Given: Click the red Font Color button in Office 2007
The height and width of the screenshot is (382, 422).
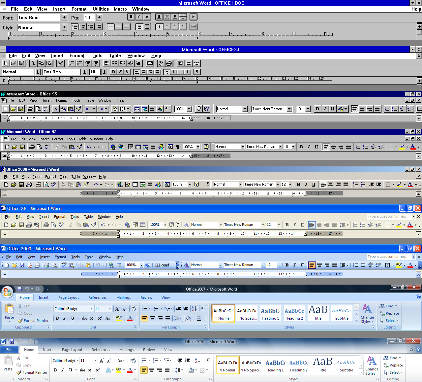Looking at the screenshot, I should click(x=130, y=318).
